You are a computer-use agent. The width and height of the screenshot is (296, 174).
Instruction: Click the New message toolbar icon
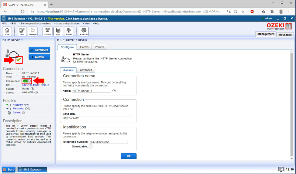click(x=22, y=31)
